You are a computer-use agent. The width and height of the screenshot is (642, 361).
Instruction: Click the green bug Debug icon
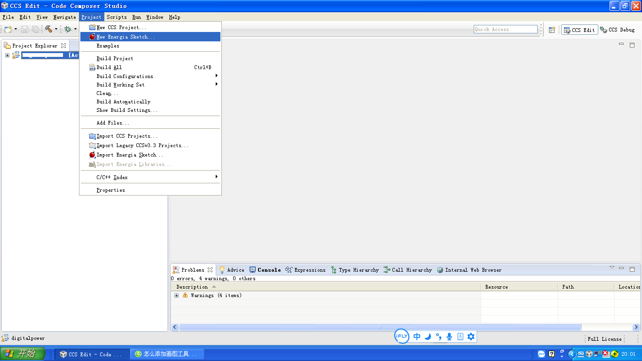[x=68, y=29]
